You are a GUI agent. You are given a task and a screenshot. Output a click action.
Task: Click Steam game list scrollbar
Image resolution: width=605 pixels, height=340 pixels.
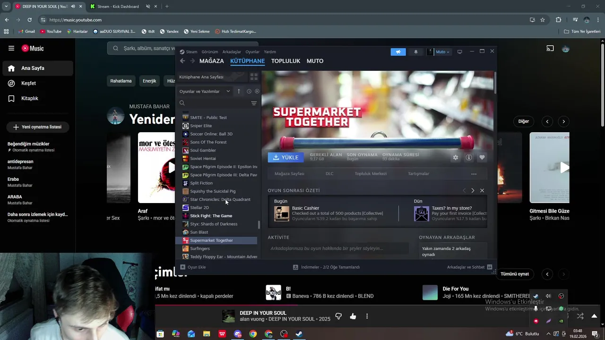(259, 225)
